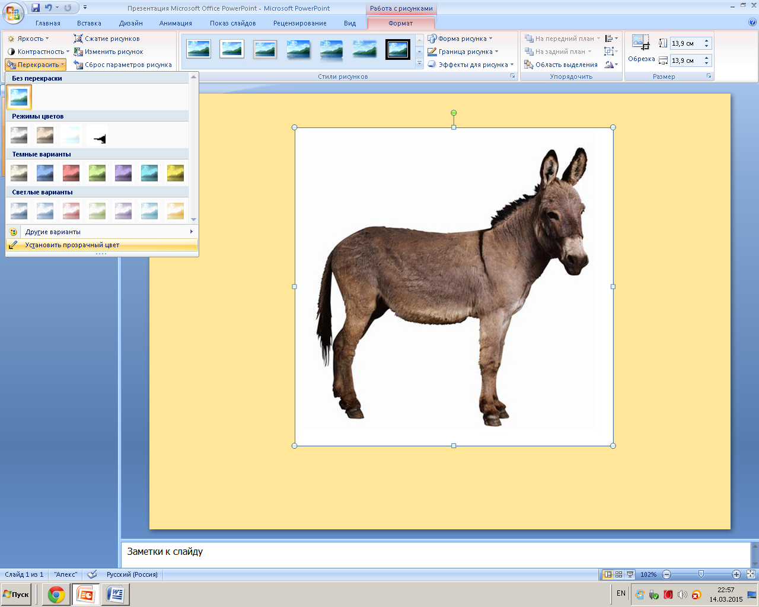Viewport: 759px width, 607px height.
Task: Apply grayscale color mode
Action: tap(19, 135)
